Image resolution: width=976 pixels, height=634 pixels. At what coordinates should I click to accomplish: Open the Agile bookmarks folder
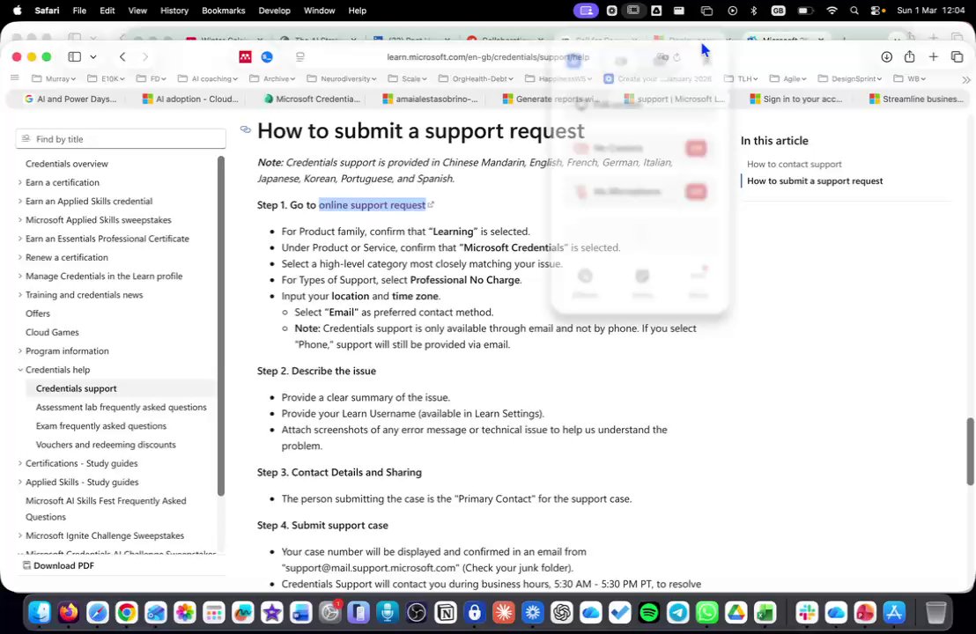coord(788,79)
